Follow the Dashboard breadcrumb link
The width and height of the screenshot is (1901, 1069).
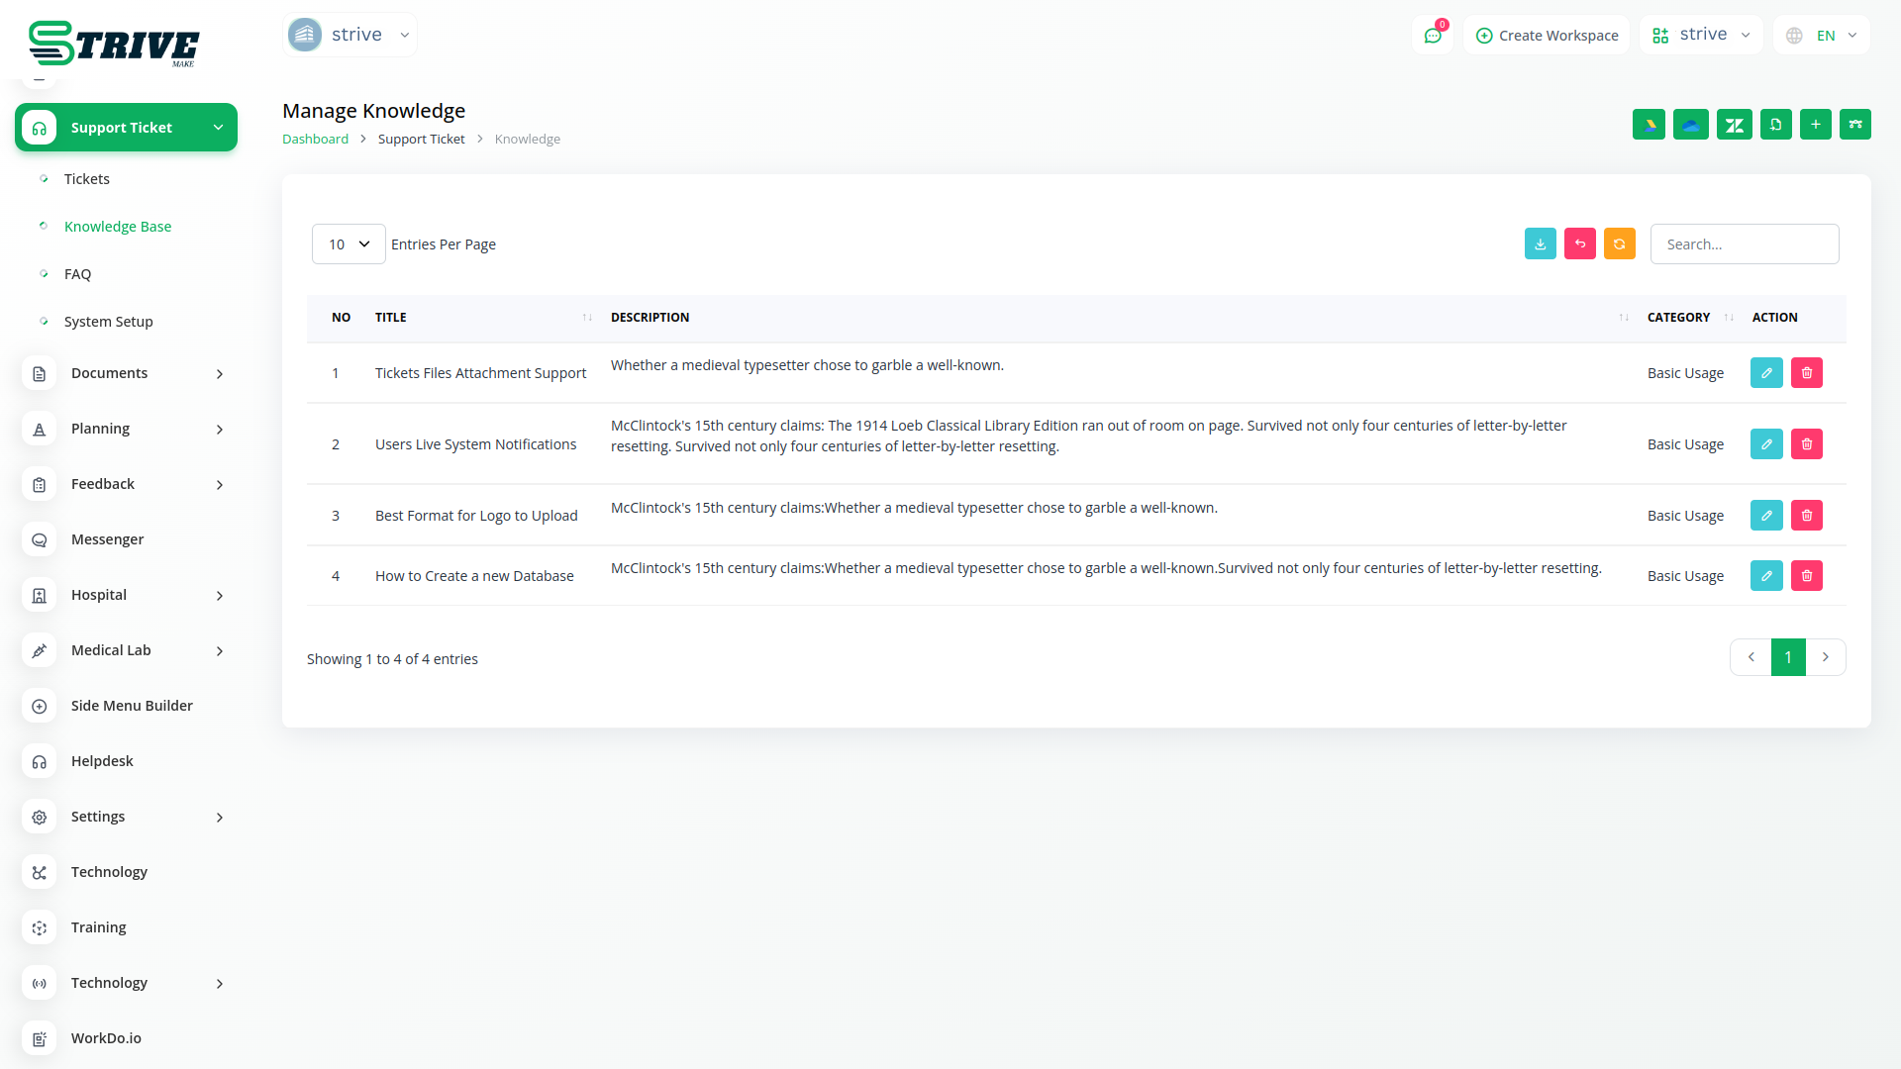tap(315, 140)
